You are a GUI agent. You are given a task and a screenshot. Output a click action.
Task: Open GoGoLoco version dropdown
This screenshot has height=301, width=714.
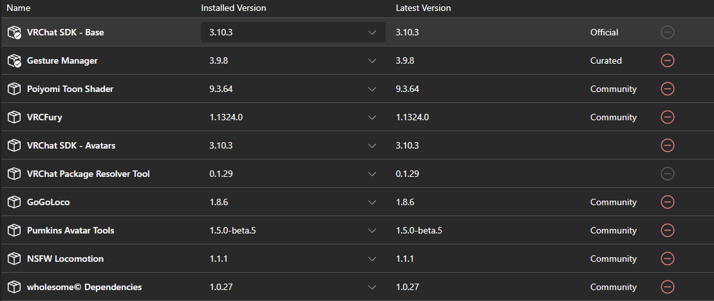293,202
